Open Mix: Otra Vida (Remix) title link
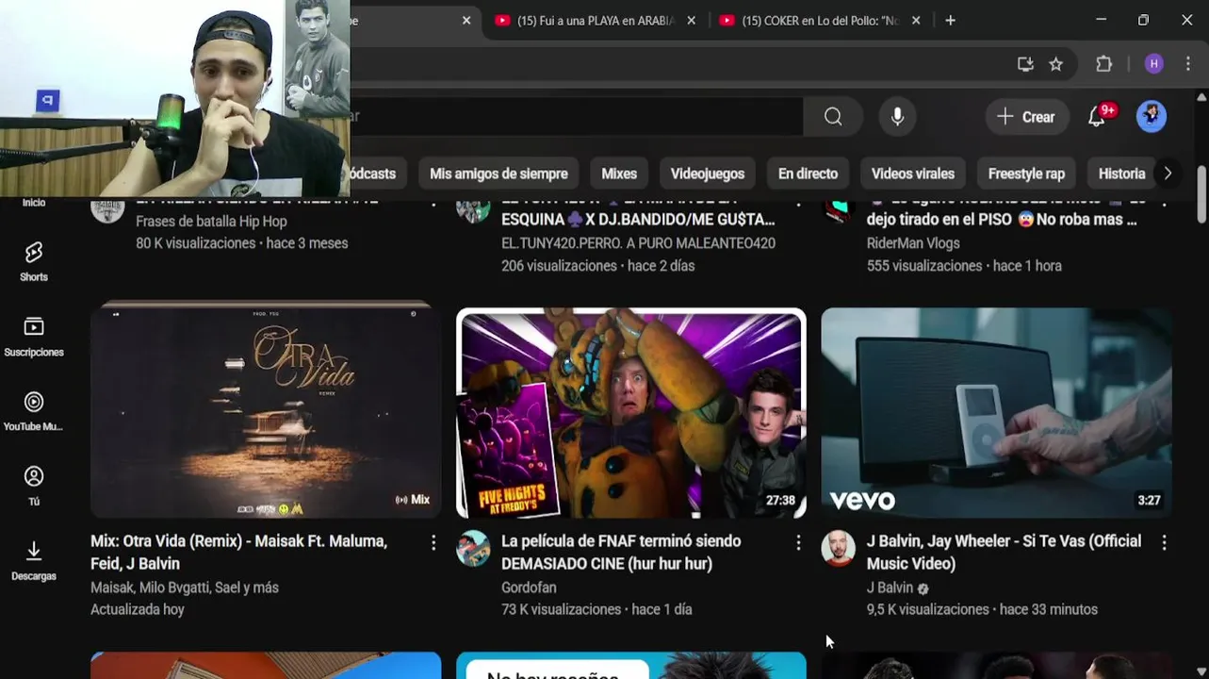 tap(238, 553)
